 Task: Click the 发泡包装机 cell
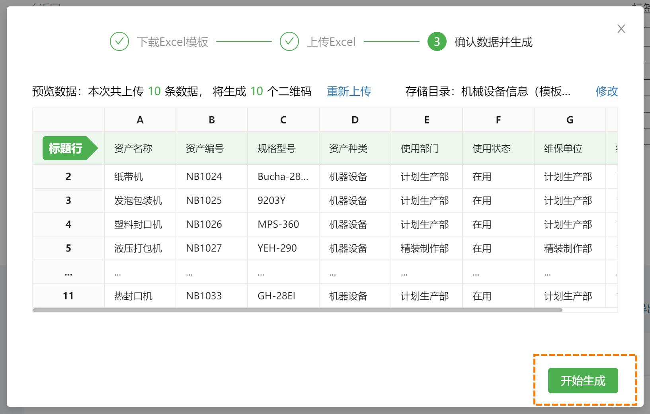pyautogui.click(x=140, y=200)
